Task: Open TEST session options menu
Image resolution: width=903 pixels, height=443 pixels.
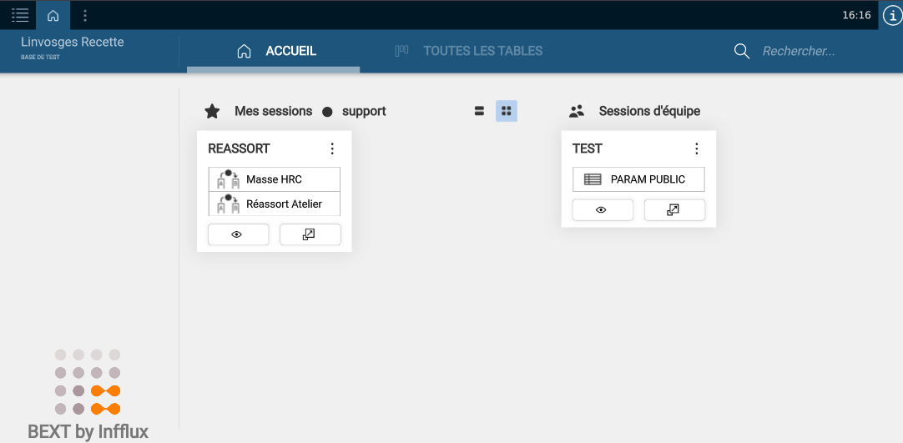Action: [x=697, y=149]
